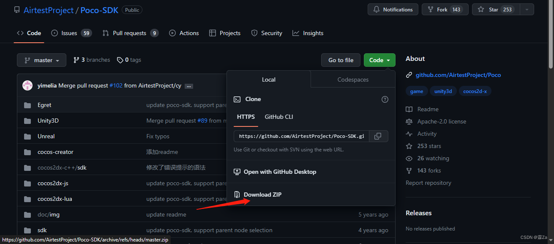Viewport: 554px width, 244px height.
Task: Select the Code tab
Action: pyautogui.click(x=29, y=33)
